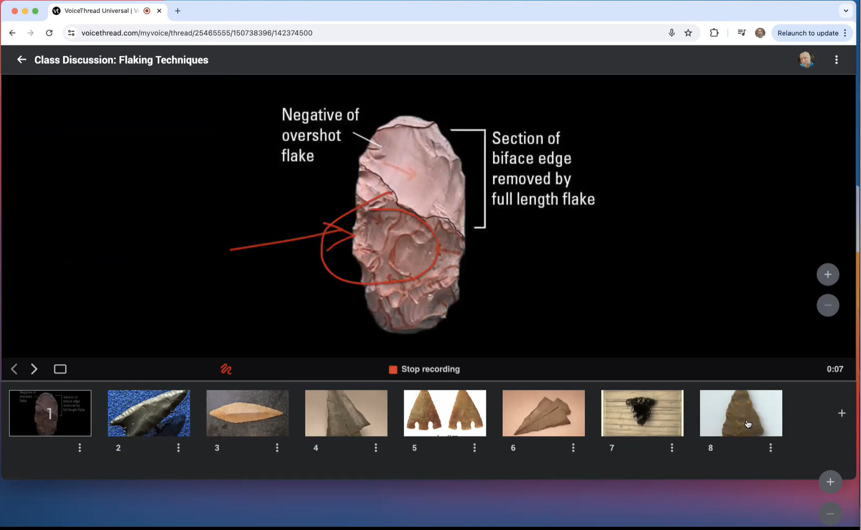
Task: Select slide 3 thumbnail with orange blade
Action: click(x=247, y=413)
